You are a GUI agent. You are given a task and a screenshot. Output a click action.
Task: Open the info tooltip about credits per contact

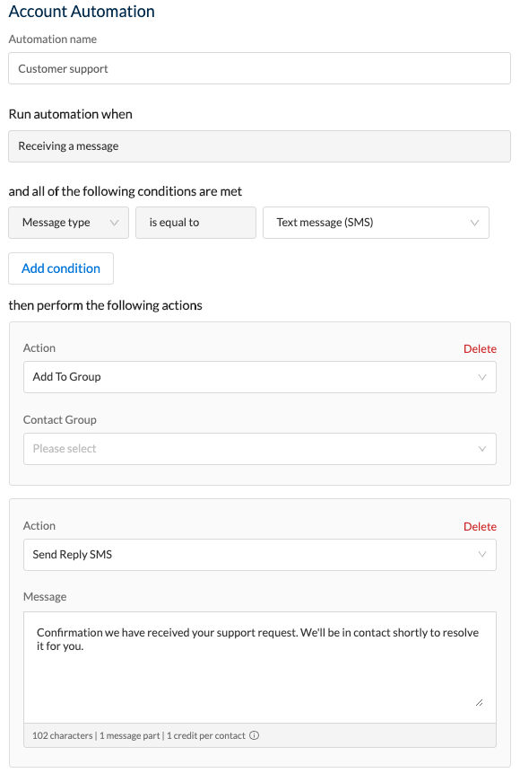click(253, 734)
